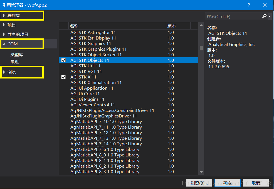
Task: Select AgMatlabAPI_7_14 1.0 Type Library
Action: coord(129,144)
